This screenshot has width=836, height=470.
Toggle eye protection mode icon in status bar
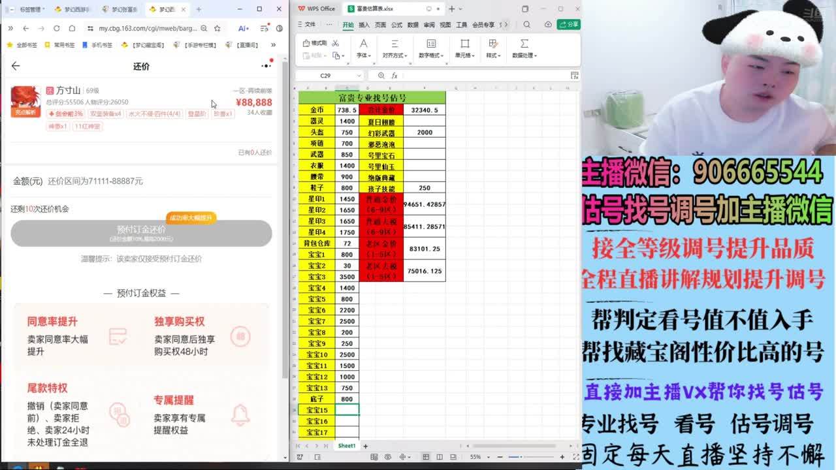[388, 457]
